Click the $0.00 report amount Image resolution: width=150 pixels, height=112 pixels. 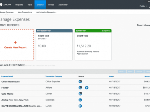pyautogui.click(x=42, y=46)
